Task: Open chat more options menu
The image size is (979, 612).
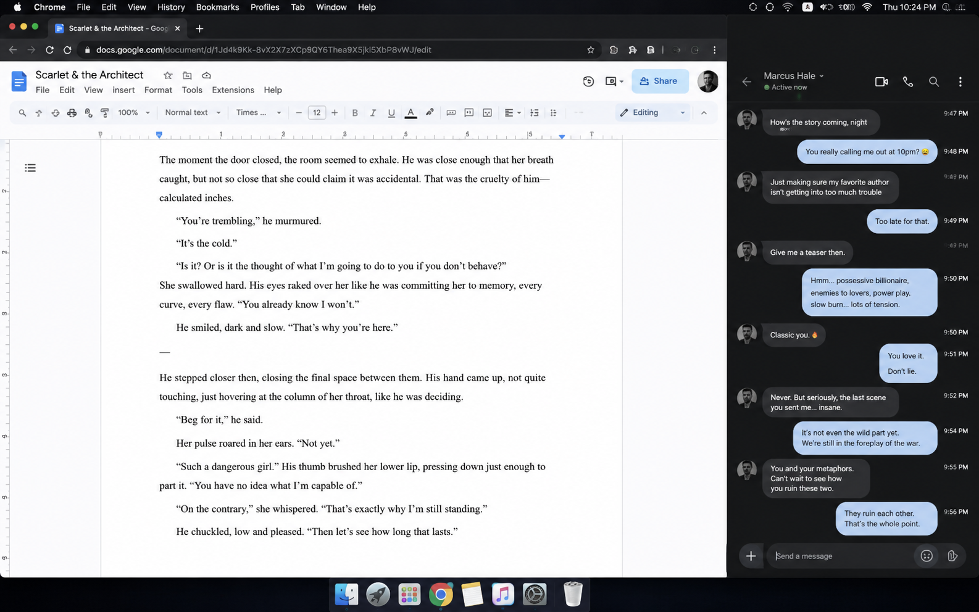Action: click(960, 81)
